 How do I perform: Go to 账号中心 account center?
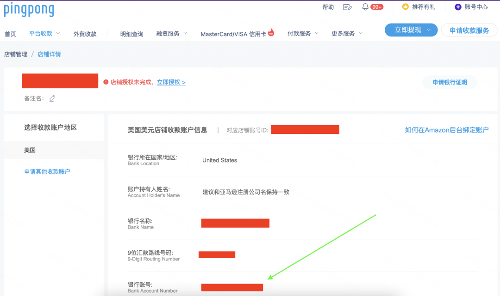click(476, 7)
